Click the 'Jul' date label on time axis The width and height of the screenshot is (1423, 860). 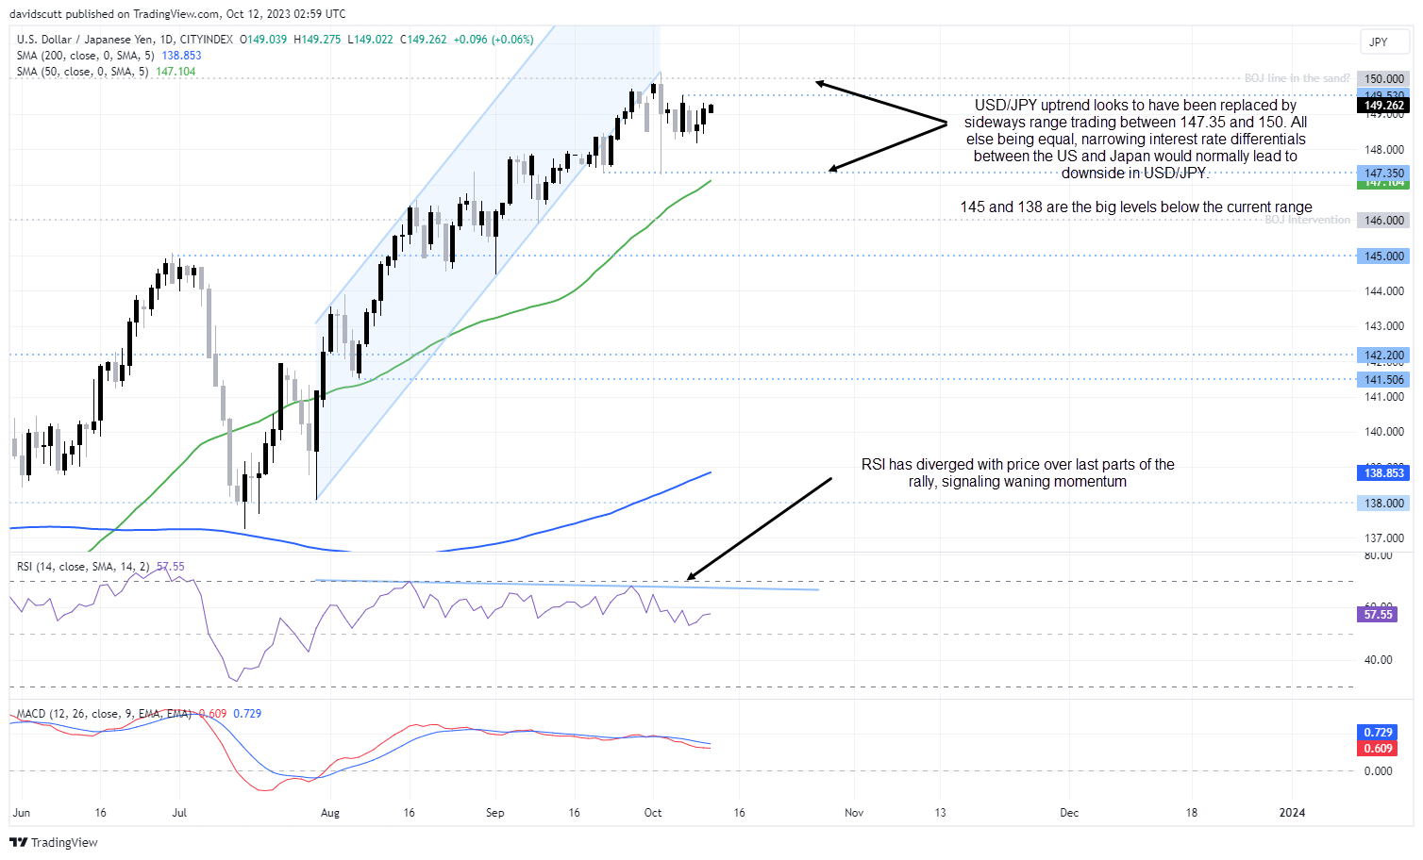pos(179,812)
